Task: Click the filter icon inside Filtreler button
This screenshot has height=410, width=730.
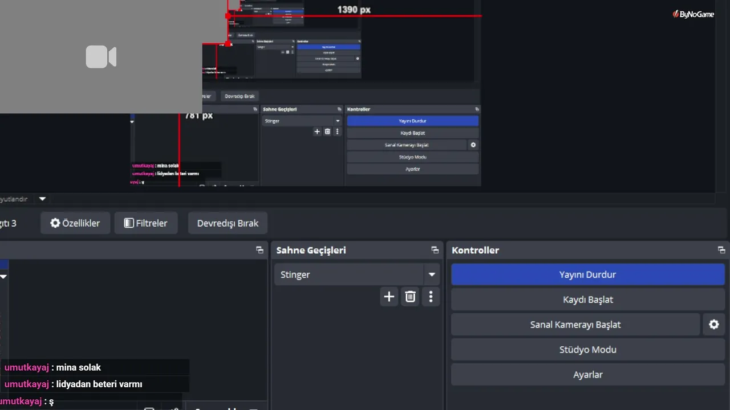Action: coord(129,223)
